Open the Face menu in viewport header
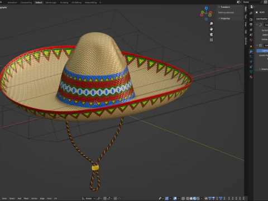The width and height of the screenshot is (268, 201). pyautogui.click(x=49, y=198)
